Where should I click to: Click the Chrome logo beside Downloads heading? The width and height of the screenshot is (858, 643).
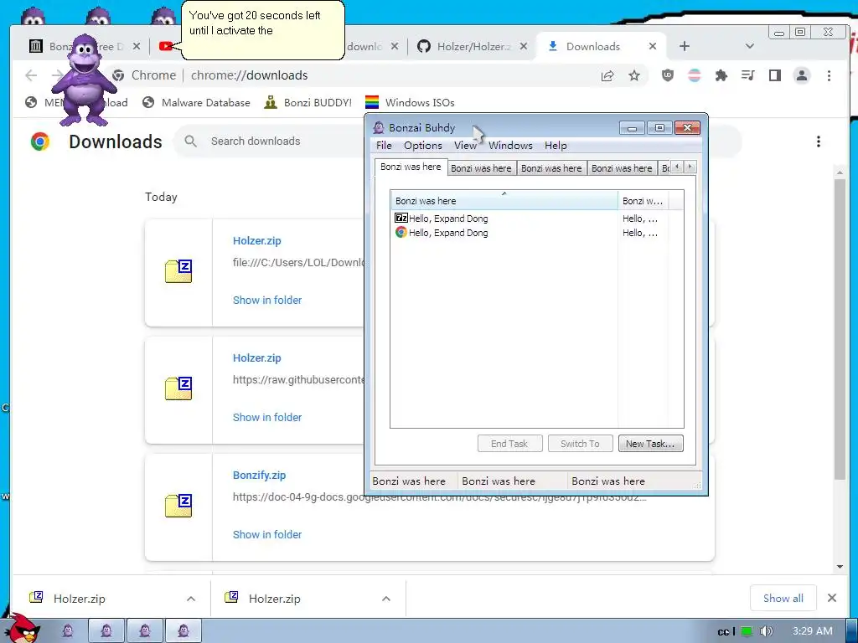[x=40, y=141]
